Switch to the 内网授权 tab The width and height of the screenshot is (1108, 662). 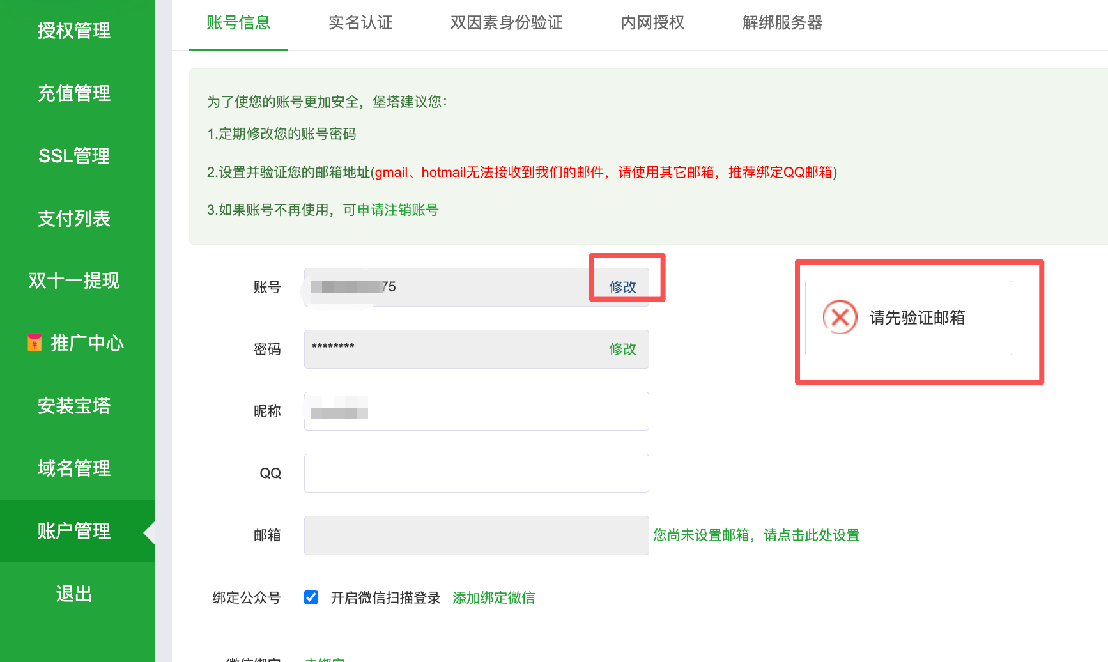pos(651,23)
